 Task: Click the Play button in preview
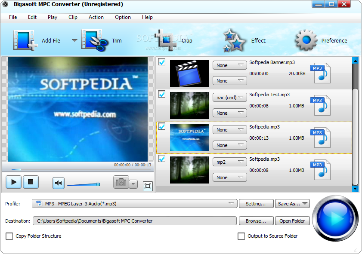coord(14,182)
